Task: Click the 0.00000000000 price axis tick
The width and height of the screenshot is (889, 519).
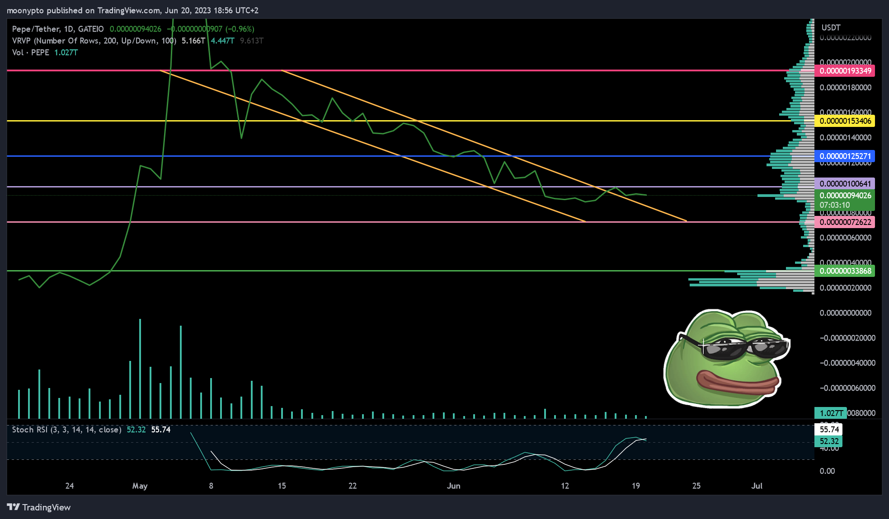Action: tap(846, 313)
